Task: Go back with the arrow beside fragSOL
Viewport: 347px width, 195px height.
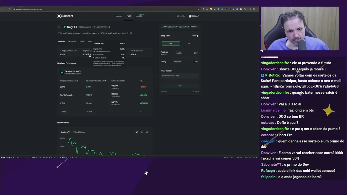Action: tap(59, 27)
